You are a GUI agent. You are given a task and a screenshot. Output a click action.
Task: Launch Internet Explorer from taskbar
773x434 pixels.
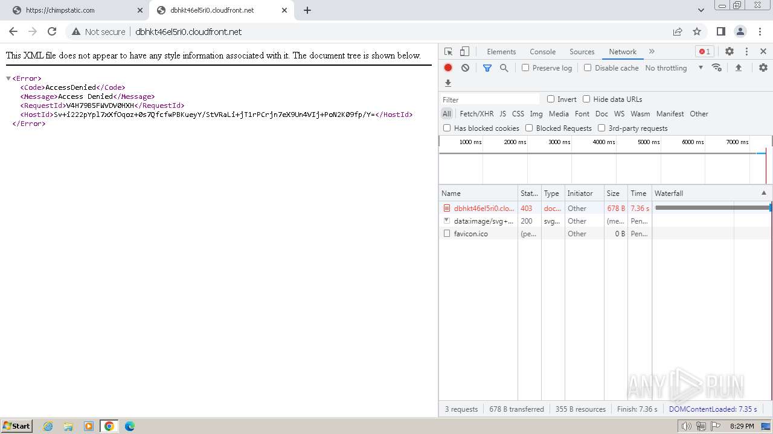point(48,426)
